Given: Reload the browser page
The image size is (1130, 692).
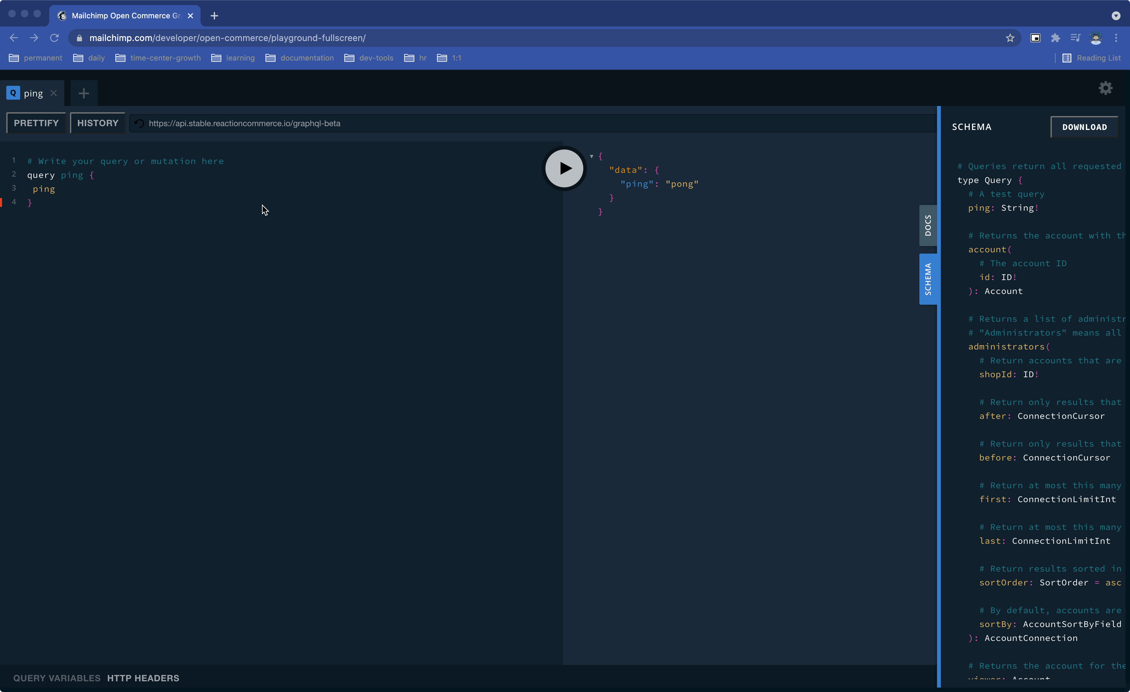Looking at the screenshot, I should (54, 38).
